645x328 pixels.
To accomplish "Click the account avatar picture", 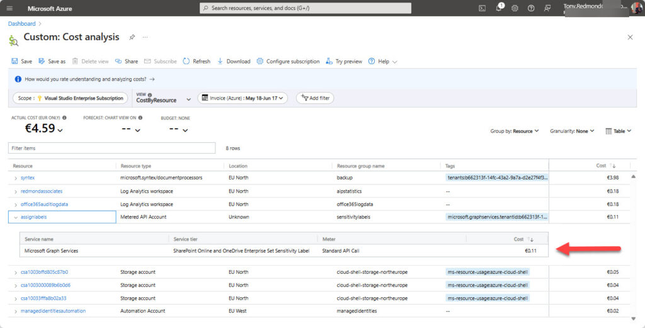I will (636, 8).
